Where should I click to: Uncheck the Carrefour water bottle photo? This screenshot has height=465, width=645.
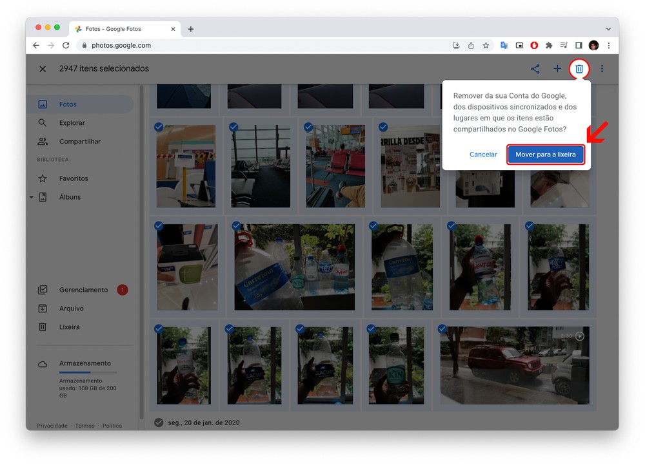pos(236,226)
